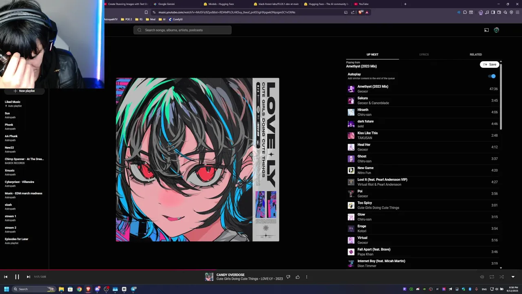Image resolution: width=522 pixels, height=294 pixels.
Task: Open the Phonk playlist
Action: [x=9, y=125]
